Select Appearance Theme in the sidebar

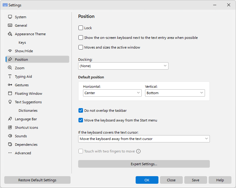[x=37, y=34]
